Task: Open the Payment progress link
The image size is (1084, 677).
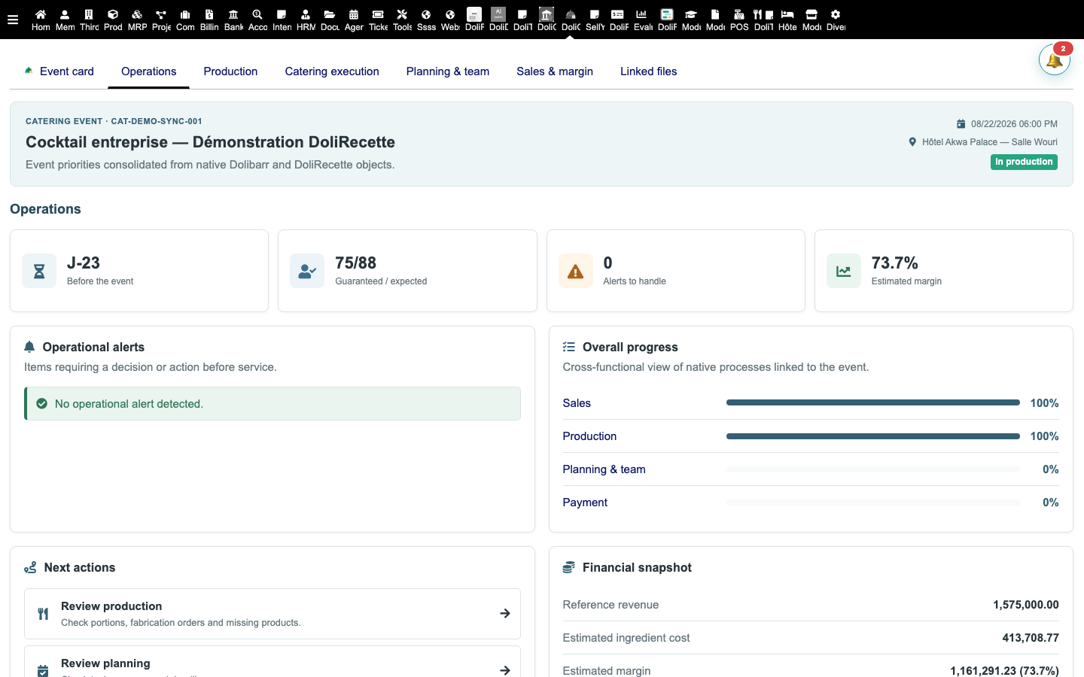Action: [585, 502]
